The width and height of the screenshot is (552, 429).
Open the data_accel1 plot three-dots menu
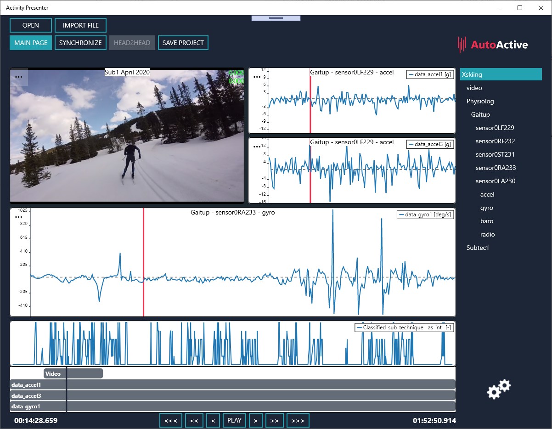(257, 77)
